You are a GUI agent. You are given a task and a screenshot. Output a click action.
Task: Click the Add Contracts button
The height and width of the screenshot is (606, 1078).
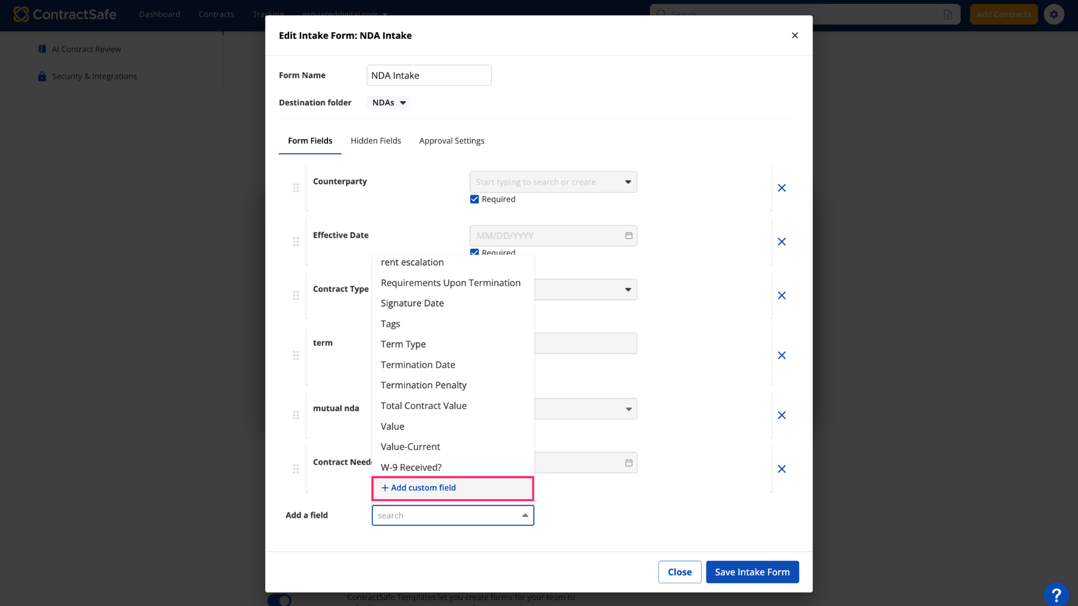1003,14
